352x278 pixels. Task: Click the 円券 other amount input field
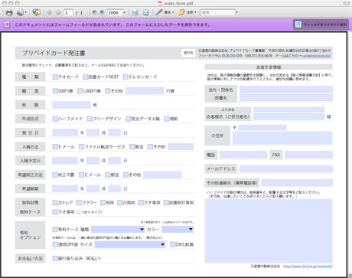tap(145, 90)
